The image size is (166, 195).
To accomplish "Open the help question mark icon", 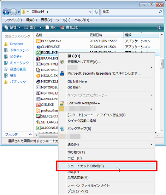I will 159,27.
